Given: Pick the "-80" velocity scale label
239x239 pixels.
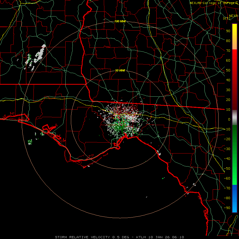Looking at the screenshot, I should [227, 198].
